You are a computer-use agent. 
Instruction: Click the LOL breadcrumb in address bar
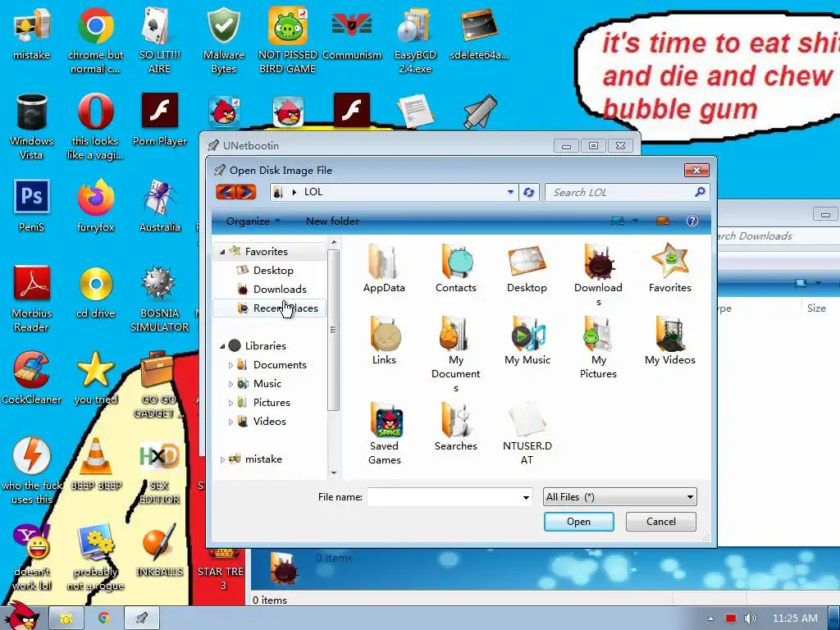coord(313,192)
